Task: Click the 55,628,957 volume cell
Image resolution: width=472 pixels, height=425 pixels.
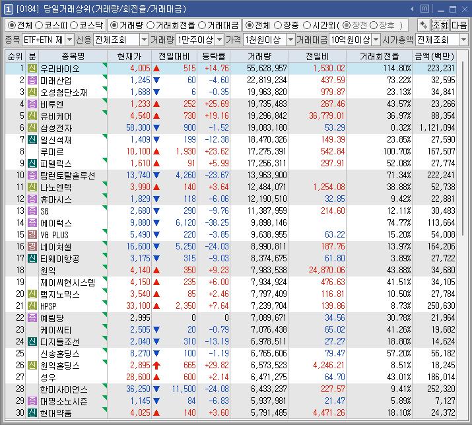Action: pos(267,69)
